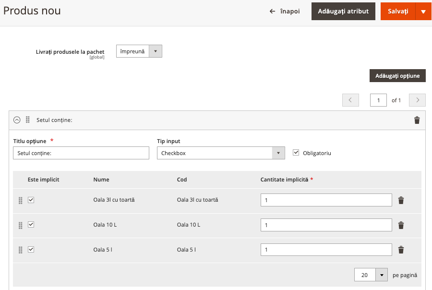This screenshot has height=290, width=432.
Task: Click drag handle for 'Oala 10 L' row
Action: click(x=20, y=225)
